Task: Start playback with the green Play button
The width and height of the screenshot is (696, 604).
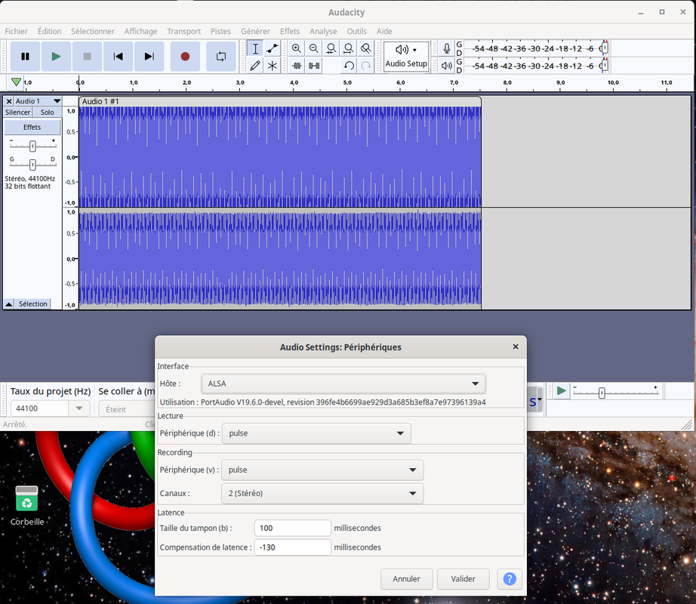Action: coord(56,57)
